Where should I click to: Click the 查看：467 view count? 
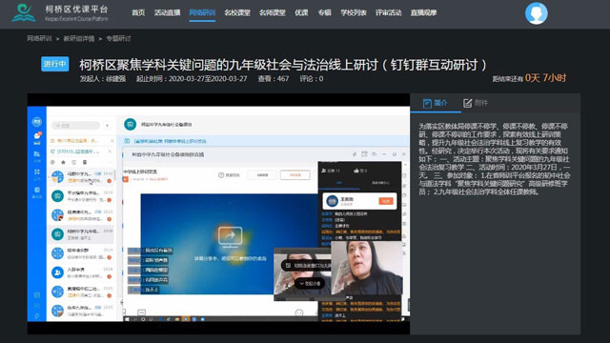coord(274,78)
